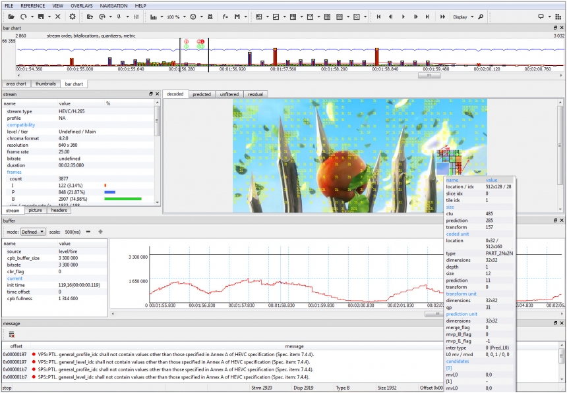This screenshot has width=567, height=393.
Task: Click the fast forward icon
Action: tap(442, 16)
